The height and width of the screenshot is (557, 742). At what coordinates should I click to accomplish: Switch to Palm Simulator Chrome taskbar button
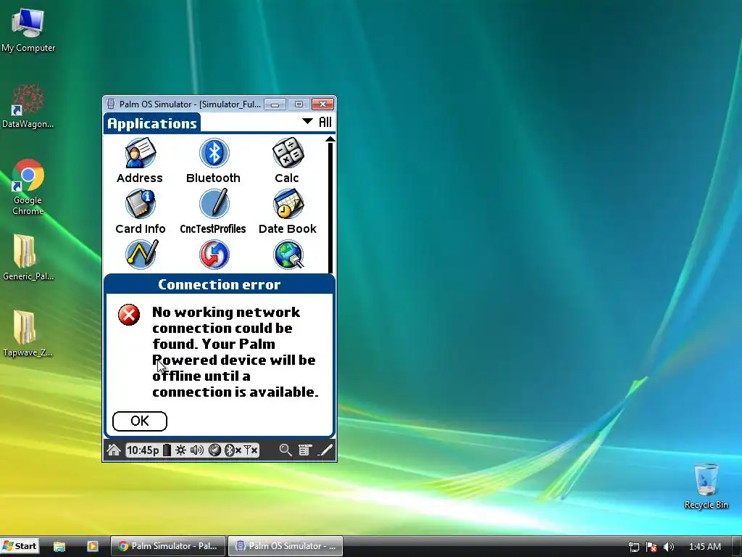tap(168, 546)
